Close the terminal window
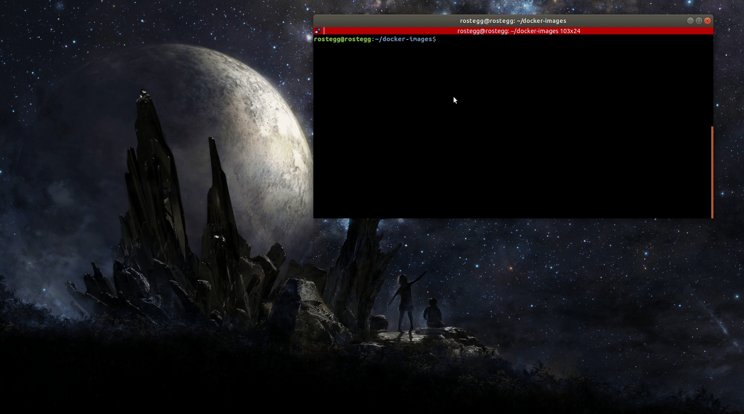 coord(707,21)
